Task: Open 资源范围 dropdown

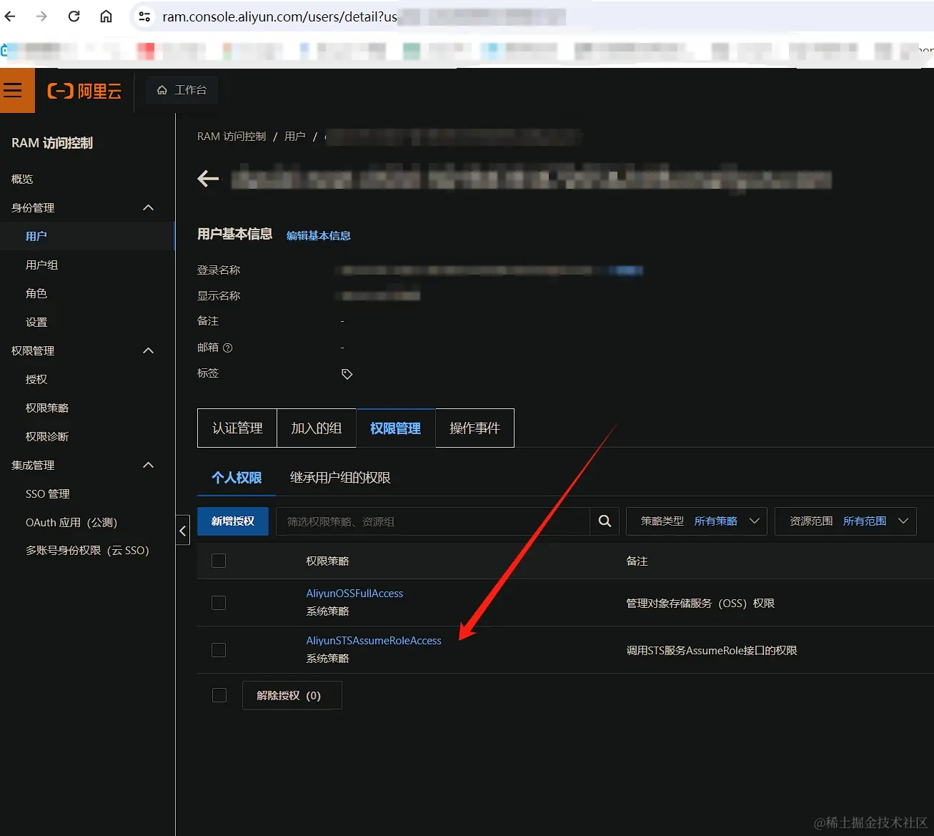Action: pyautogui.click(x=845, y=521)
